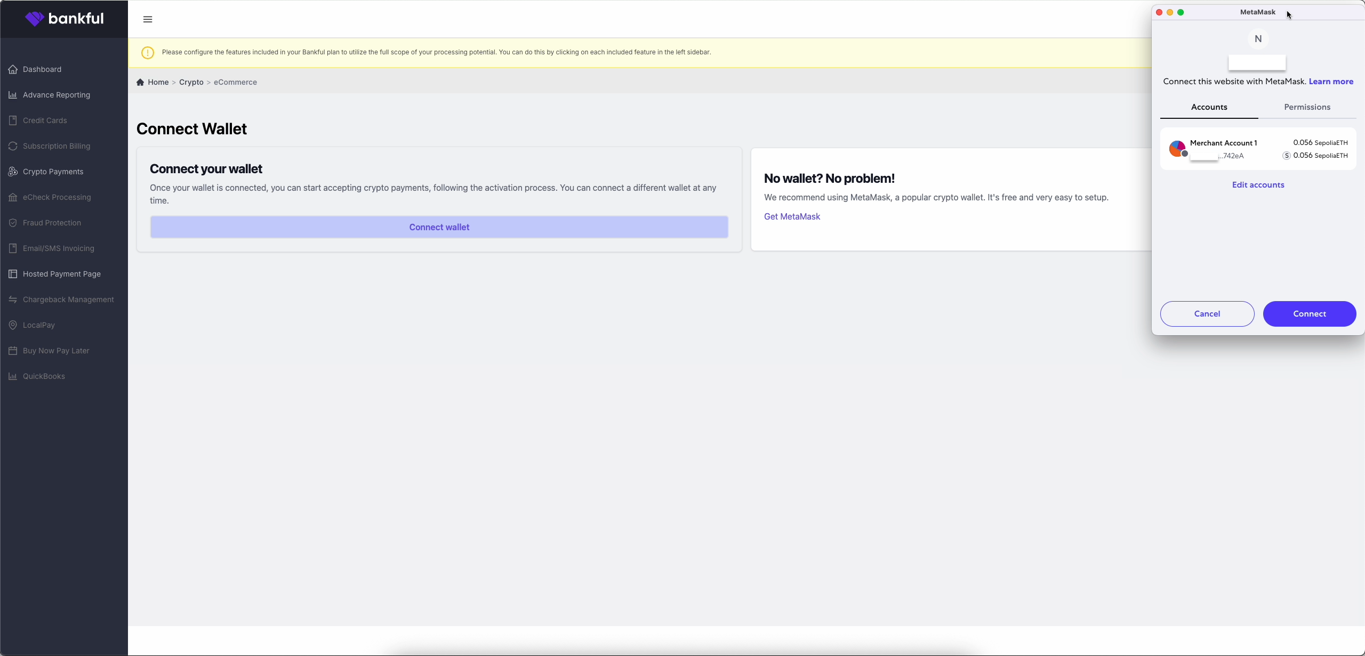The image size is (1365, 656).
Task: Click the Hosted Payment Page layout icon
Action: (13, 274)
